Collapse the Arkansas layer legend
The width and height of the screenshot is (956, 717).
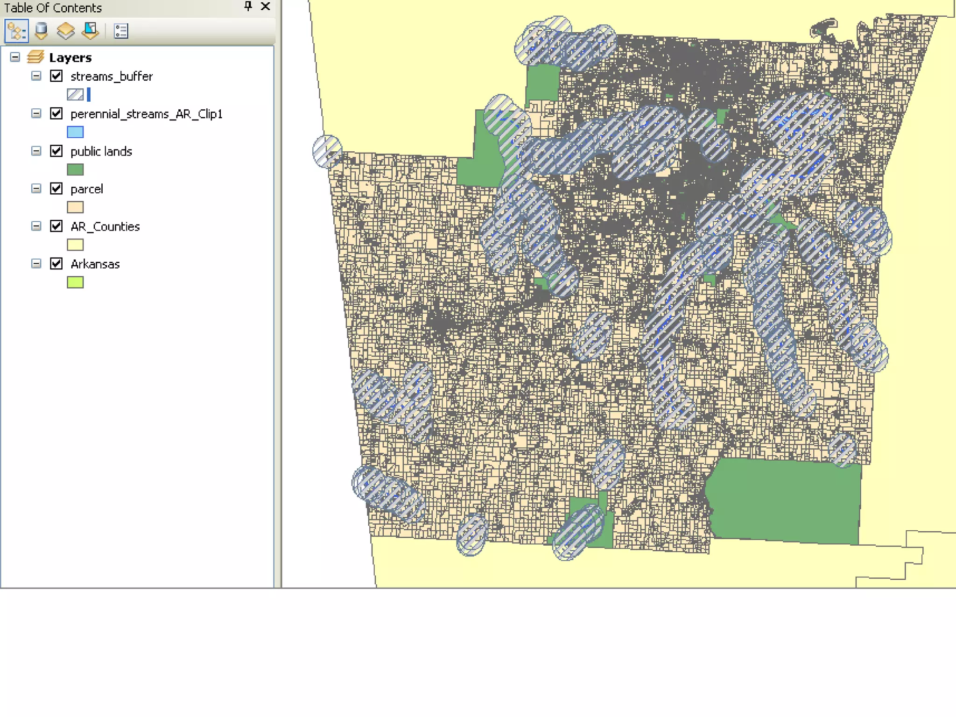tap(36, 264)
